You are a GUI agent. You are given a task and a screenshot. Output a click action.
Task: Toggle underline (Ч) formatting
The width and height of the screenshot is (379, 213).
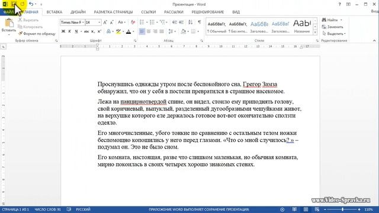click(x=76, y=31)
